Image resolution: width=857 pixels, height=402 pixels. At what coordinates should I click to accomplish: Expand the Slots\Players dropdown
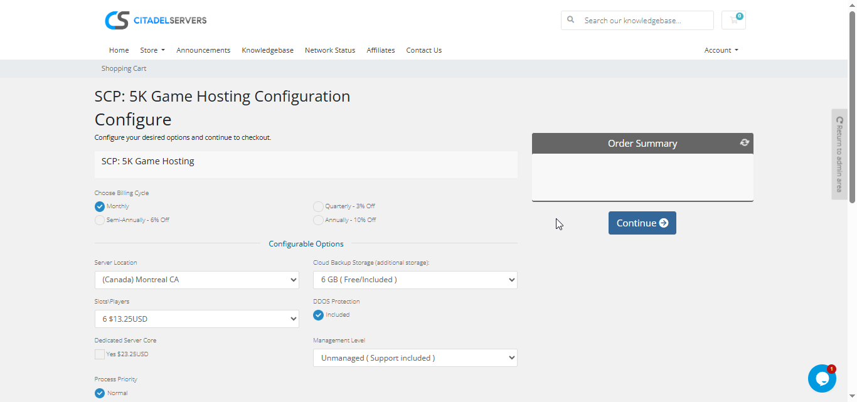[196, 319]
